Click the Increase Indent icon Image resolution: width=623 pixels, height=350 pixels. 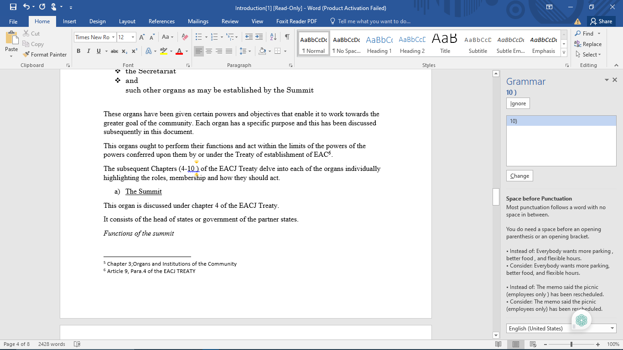pos(259,37)
